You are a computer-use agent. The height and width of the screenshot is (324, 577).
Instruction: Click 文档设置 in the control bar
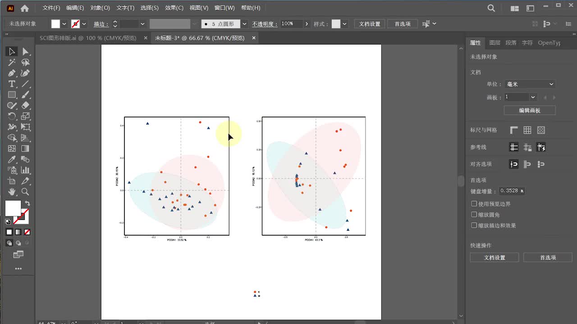(369, 24)
